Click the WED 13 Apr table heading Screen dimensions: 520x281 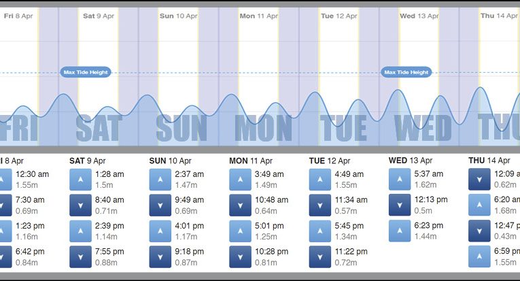409,161
